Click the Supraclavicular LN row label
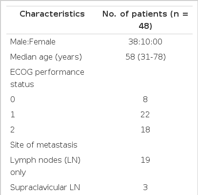 pyautogui.click(x=45, y=187)
